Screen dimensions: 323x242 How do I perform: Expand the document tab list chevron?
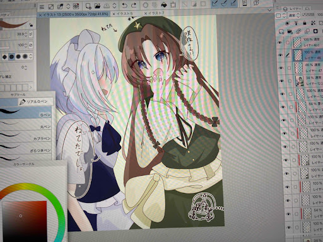tap(270, 10)
